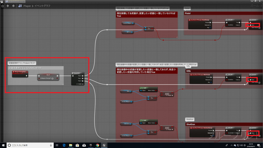
Task: Open Google Chrome from taskbar
Action: coord(97,145)
